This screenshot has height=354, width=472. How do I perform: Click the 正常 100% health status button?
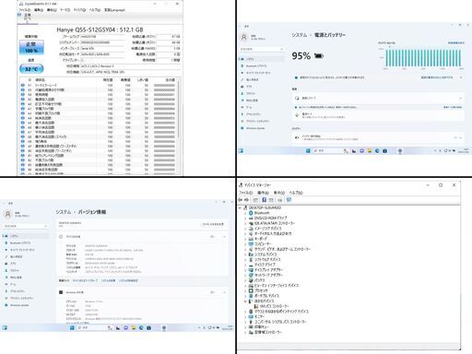pos(31,47)
